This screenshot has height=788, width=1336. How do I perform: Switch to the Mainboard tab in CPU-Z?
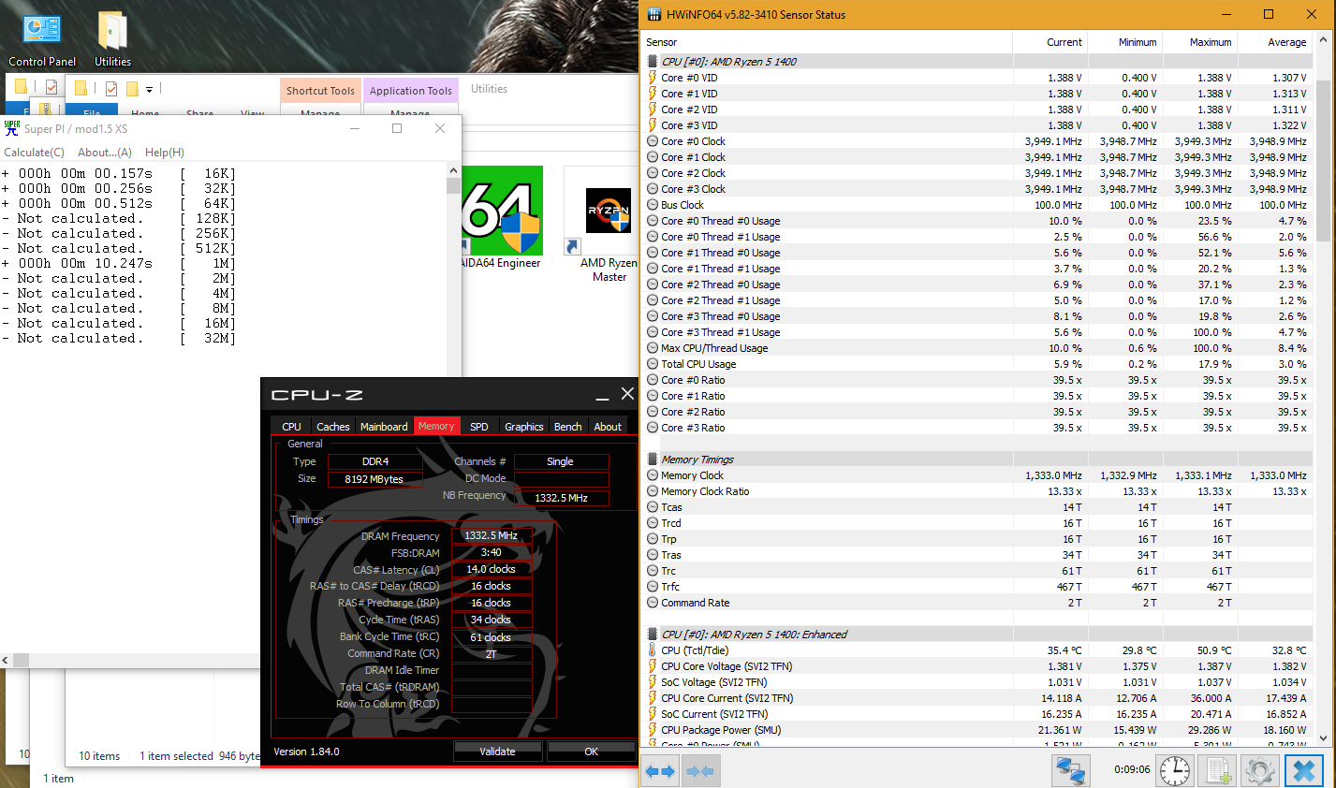tap(384, 426)
